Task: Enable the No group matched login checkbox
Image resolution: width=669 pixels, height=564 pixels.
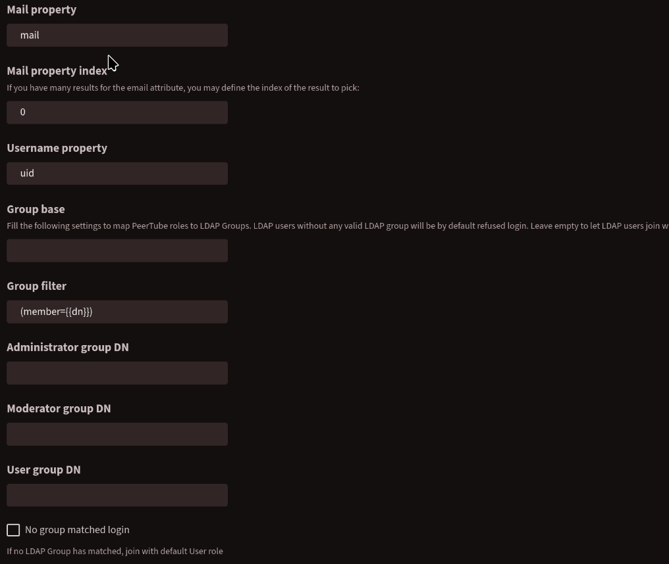Action: coord(13,530)
